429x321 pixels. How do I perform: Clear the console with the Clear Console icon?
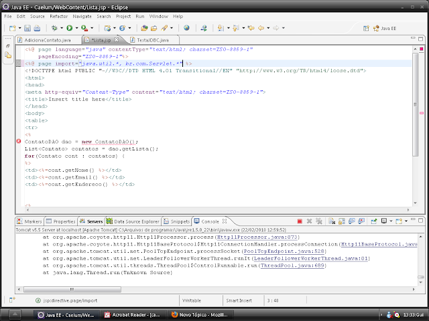(332, 221)
